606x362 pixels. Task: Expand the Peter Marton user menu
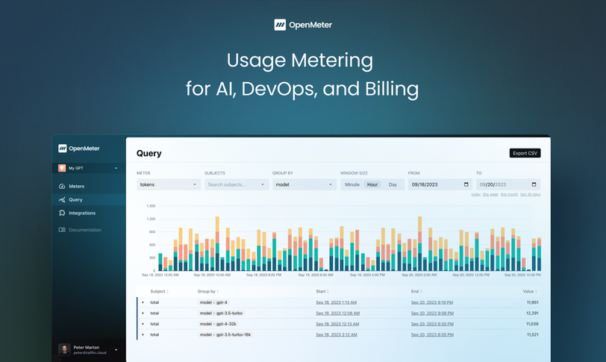click(x=116, y=349)
